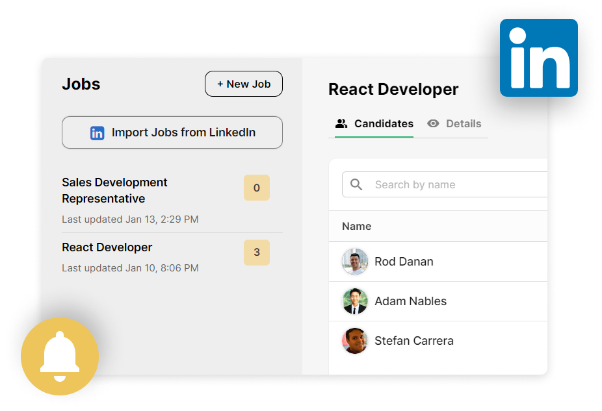Image resolution: width=602 pixels, height=411 pixels.
Task: Click the LinkedIn icon in the import button
Action: pos(97,133)
